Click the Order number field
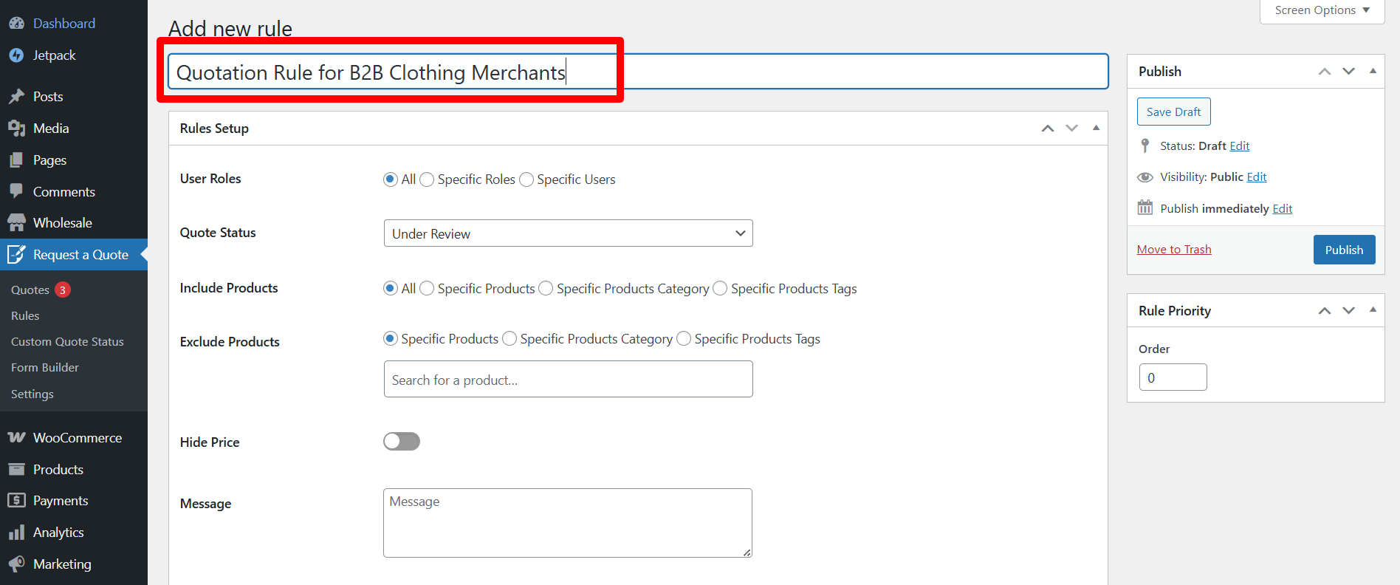Viewport: 1400px width, 585px height. click(x=1173, y=377)
